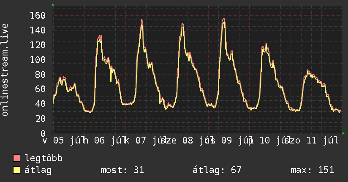Click the green arrow ending the x-axis
The width and height of the screenshot is (348, 182).
[x=343, y=133]
